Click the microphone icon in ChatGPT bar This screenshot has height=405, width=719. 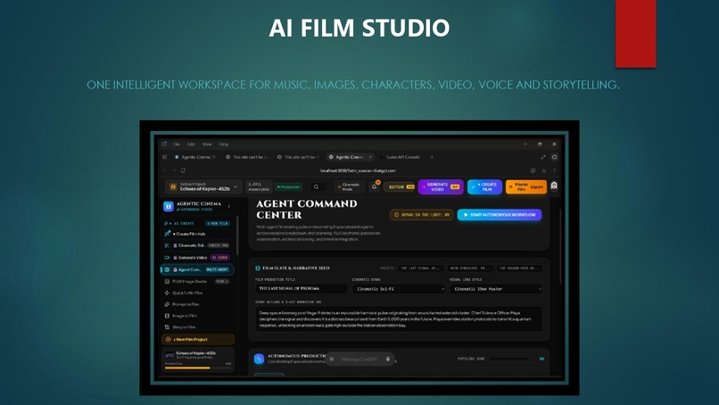coord(388,360)
